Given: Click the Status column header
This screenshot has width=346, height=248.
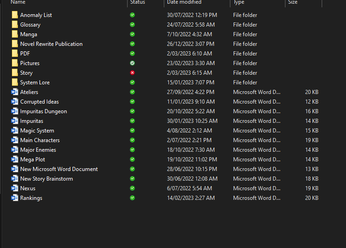Looking at the screenshot, I should coord(138,2).
